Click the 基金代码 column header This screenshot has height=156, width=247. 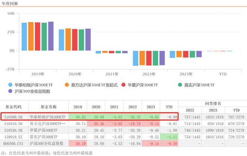[x=13, y=107]
